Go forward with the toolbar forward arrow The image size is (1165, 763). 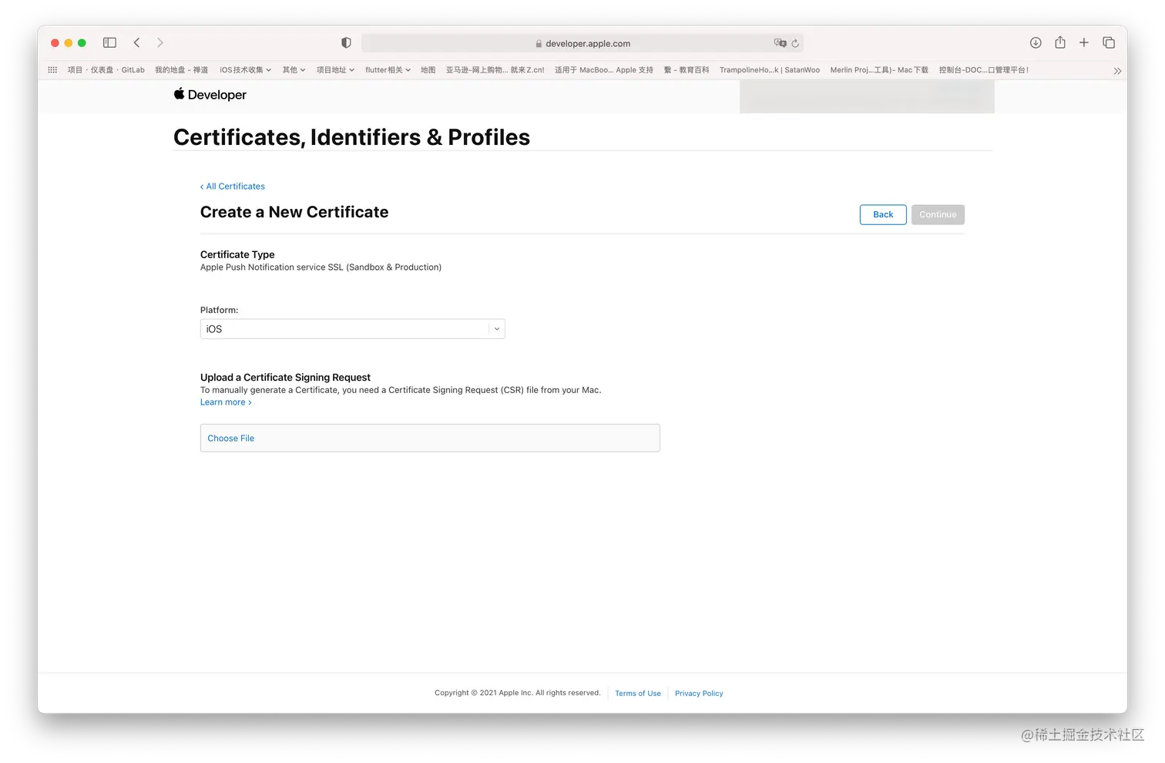click(160, 43)
